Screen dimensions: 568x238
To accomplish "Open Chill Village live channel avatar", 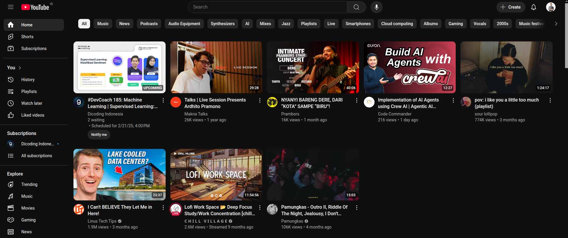I will (176, 210).
